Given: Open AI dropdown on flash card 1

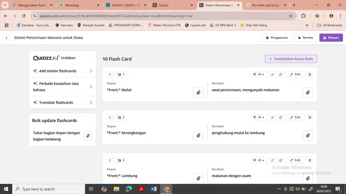Looking at the screenshot, I should pos(259,74).
